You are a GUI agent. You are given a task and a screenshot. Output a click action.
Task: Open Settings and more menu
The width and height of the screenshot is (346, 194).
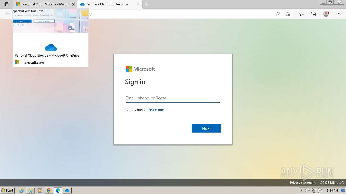[x=338, y=14]
